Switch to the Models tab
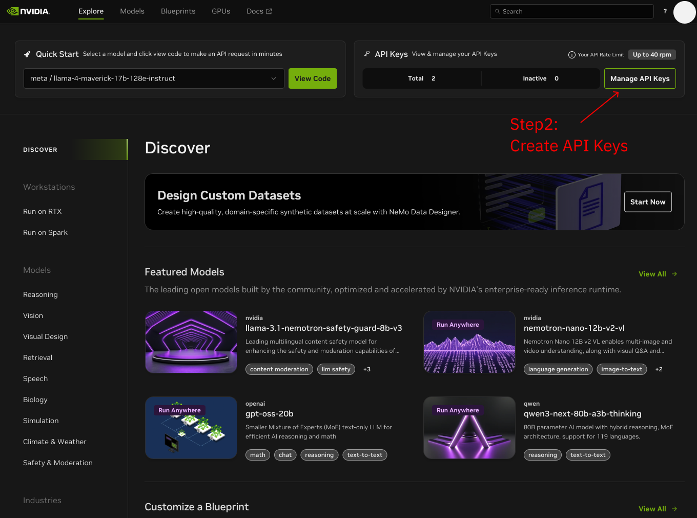This screenshot has height=518, width=697. point(132,11)
